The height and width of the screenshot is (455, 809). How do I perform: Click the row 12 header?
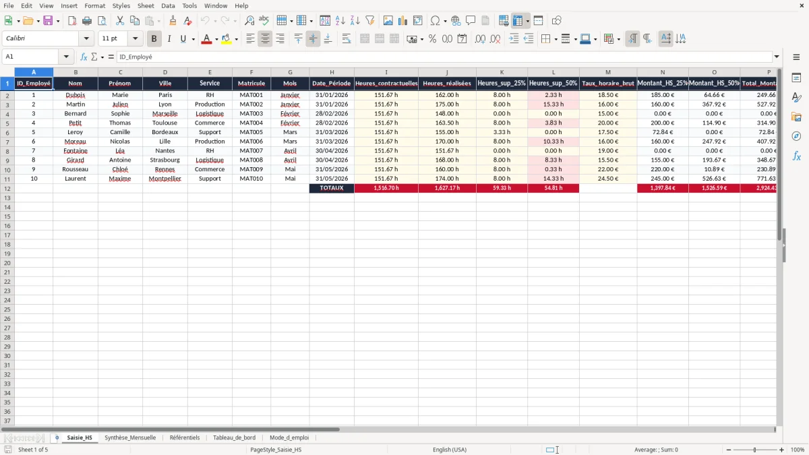point(7,188)
